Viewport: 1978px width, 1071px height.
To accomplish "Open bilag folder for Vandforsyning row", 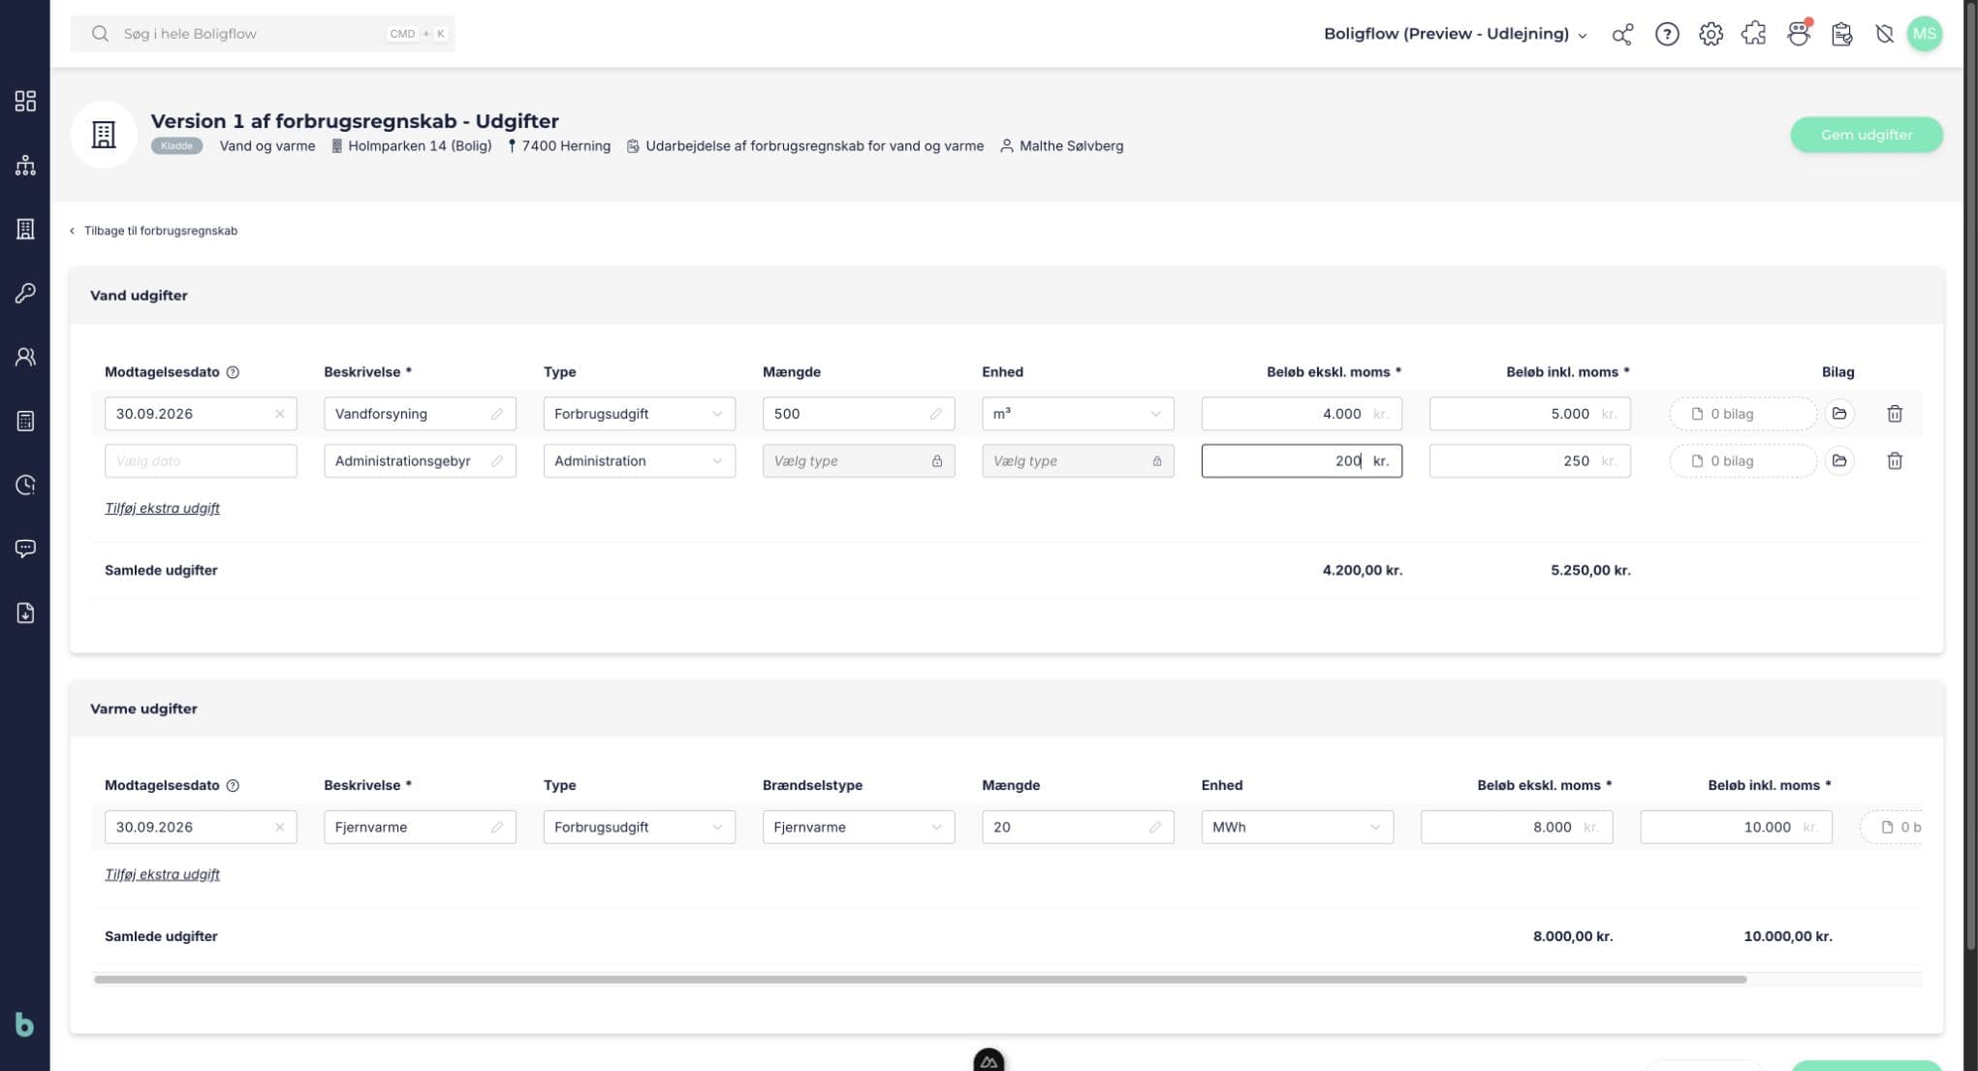I will (1839, 414).
